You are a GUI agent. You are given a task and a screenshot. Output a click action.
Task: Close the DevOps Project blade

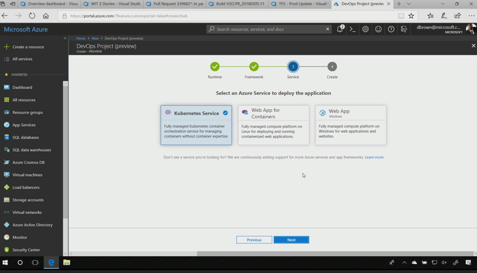point(473,46)
